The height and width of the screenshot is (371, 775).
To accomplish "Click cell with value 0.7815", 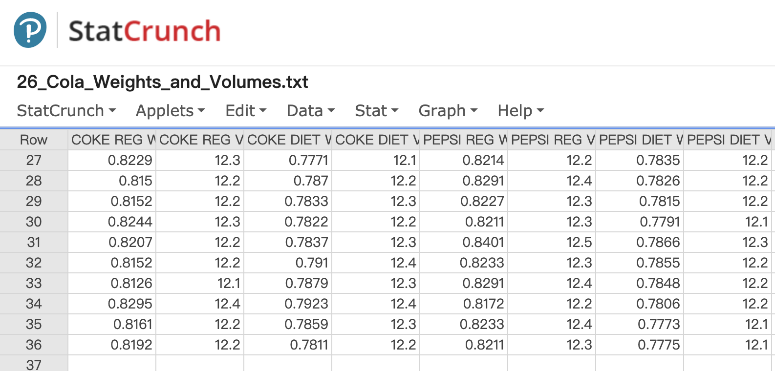I will pyautogui.click(x=640, y=201).
